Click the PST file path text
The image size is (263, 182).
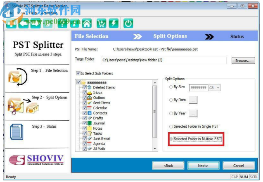(155, 49)
